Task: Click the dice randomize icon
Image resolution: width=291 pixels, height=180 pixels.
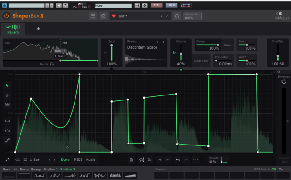Action: tap(141, 160)
